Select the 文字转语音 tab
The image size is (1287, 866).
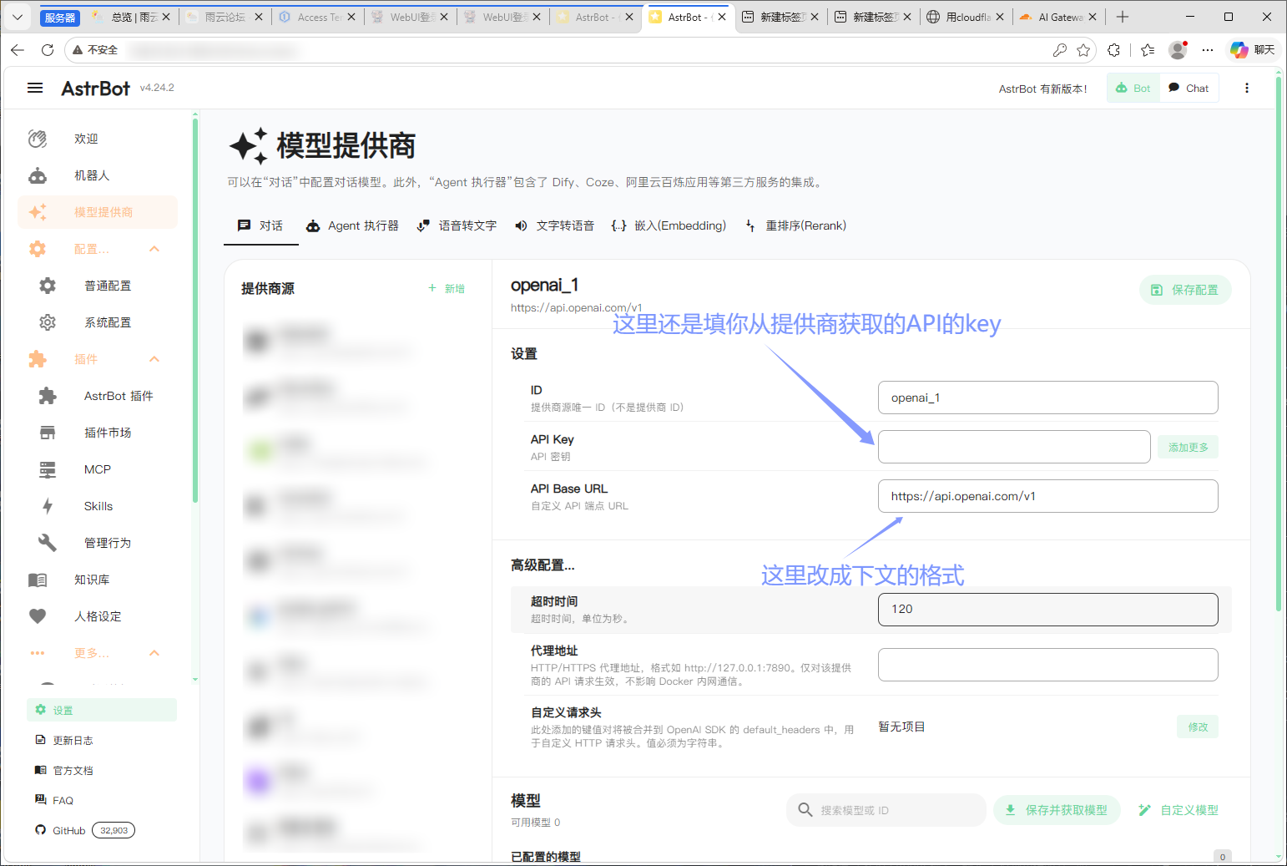pos(554,225)
